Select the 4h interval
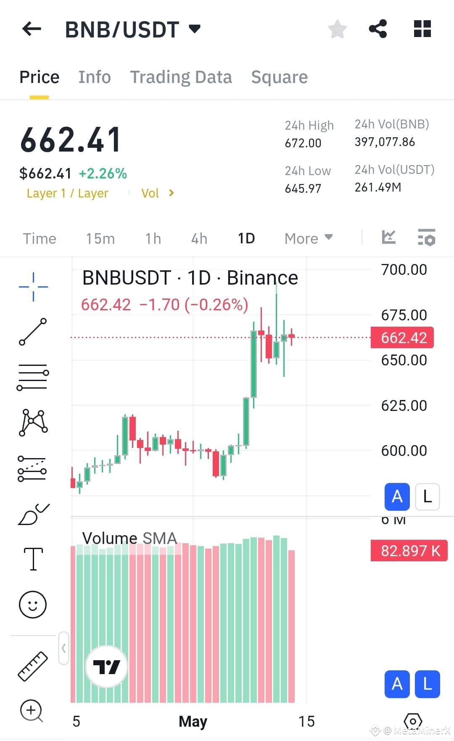 click(199, 238)
